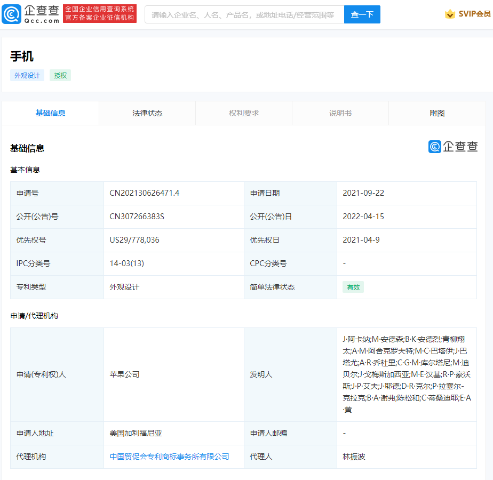Click the 申请人邮编 label cell
This screenshot has height=480, width=493.
click(x=290, y=433)
